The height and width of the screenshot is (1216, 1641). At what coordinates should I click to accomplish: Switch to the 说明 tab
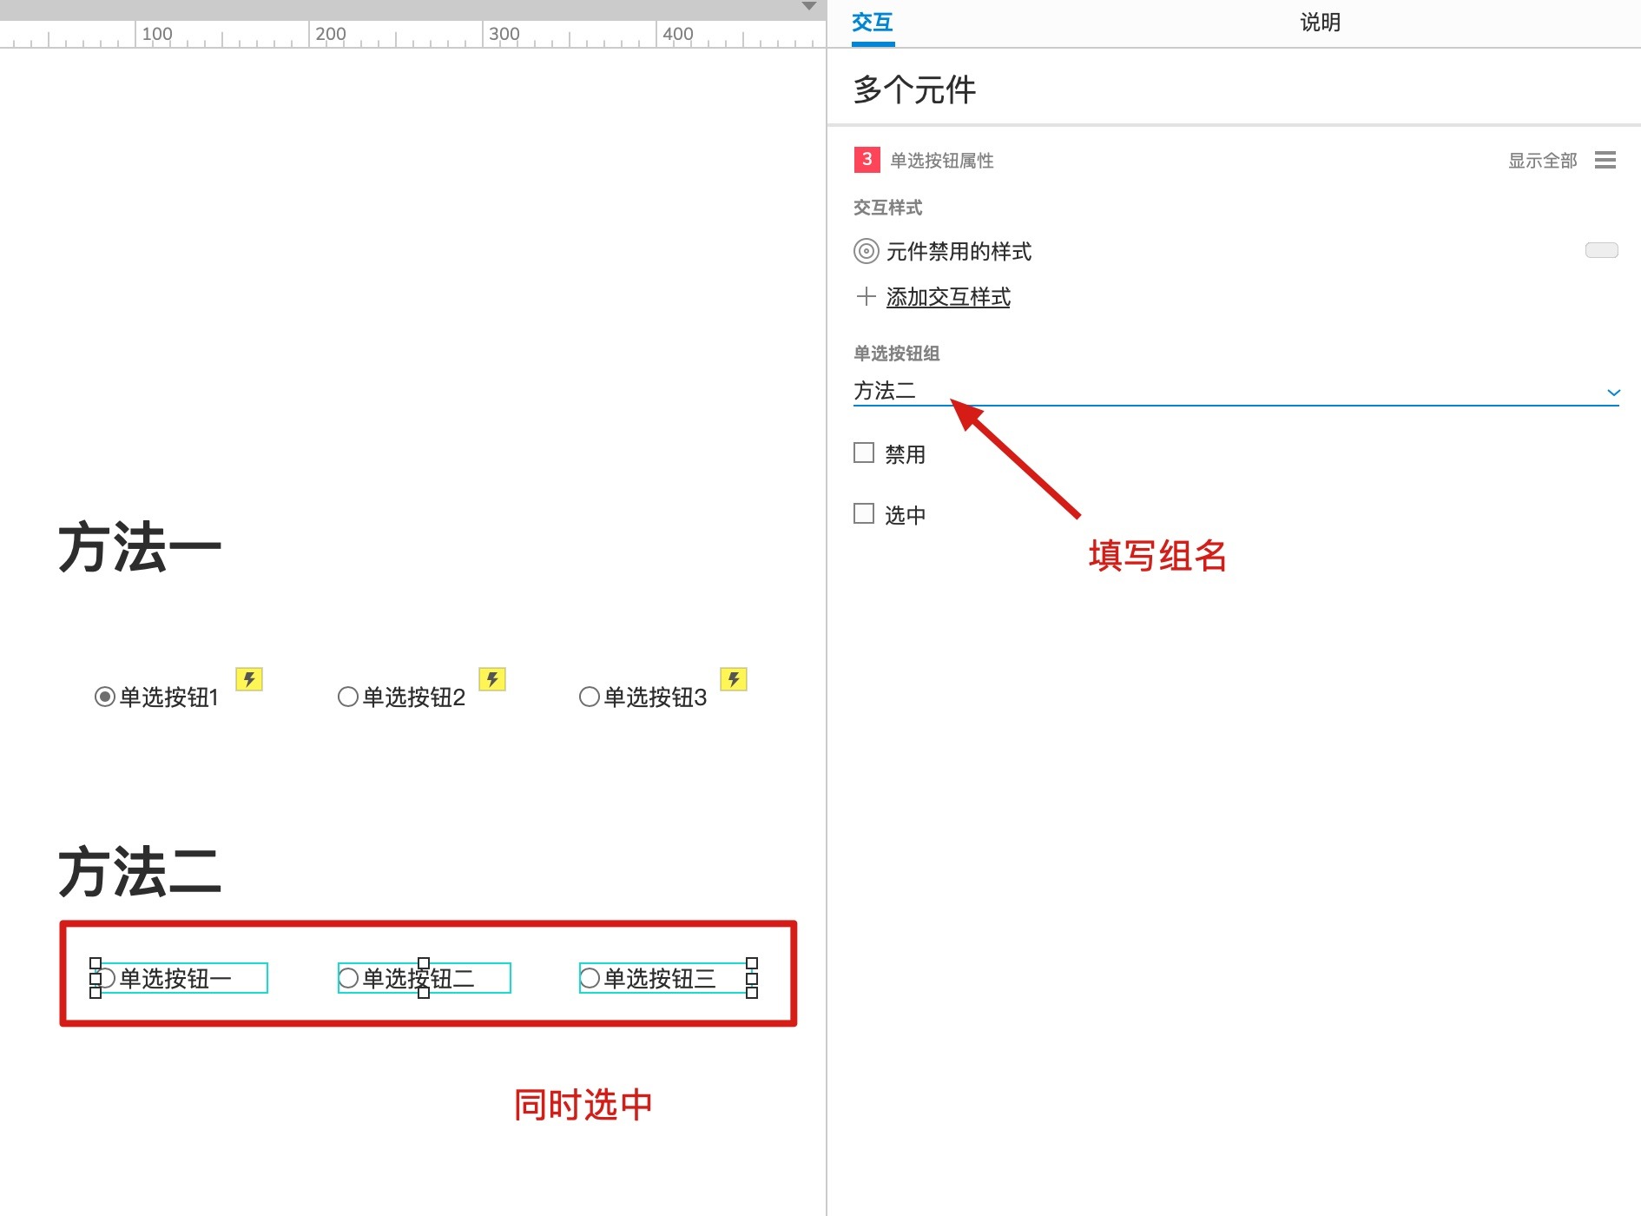pyautogui.click(x=1320, y=23)
